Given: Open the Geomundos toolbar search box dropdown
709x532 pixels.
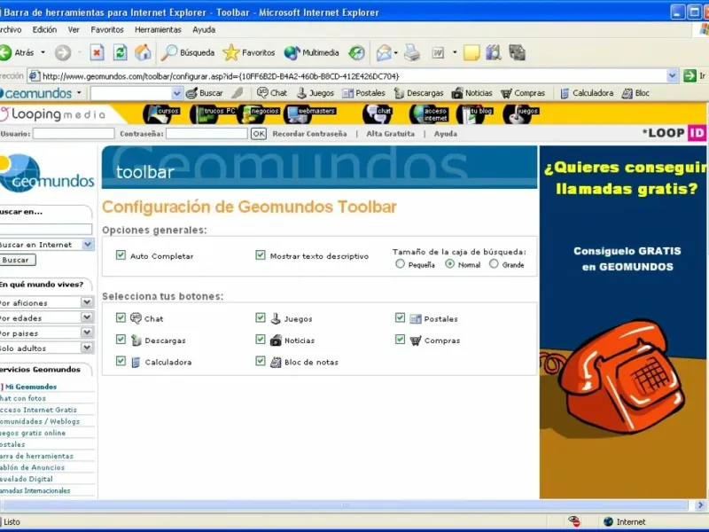Looking at the screenshot, I should click(x=176, y=94).
